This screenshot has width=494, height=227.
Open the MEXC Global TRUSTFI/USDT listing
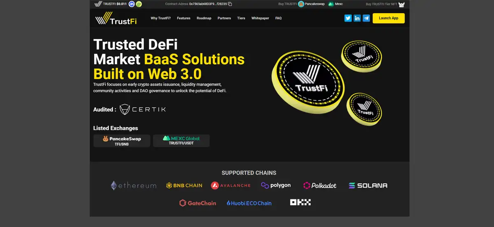click(181, 141)
